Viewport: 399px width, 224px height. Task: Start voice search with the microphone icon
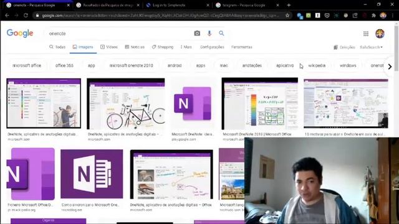209,33
